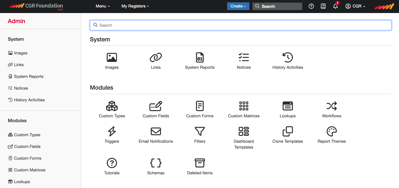Image resolution: width=399 pixels, height=188 pixels.
Task: Select Images in the left sidebar
Action: [18, 53]
